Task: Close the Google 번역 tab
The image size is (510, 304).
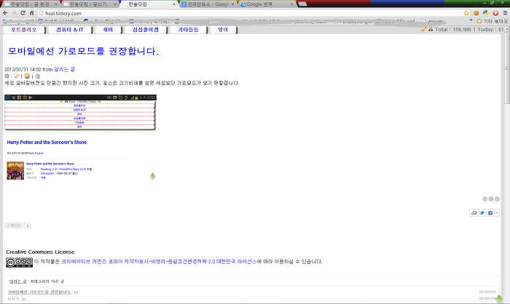Action: (x=291, y=4)
